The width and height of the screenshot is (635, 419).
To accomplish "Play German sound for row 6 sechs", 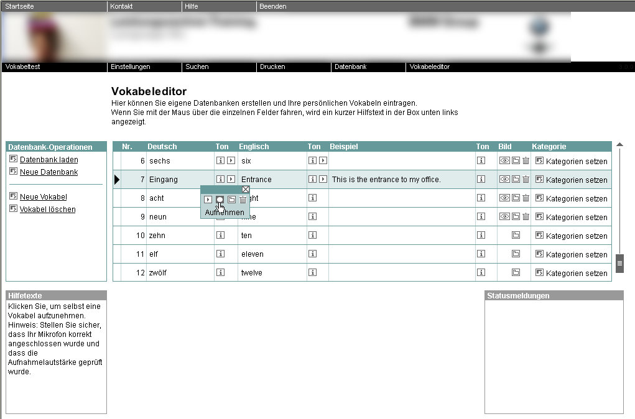I will 231,161.
